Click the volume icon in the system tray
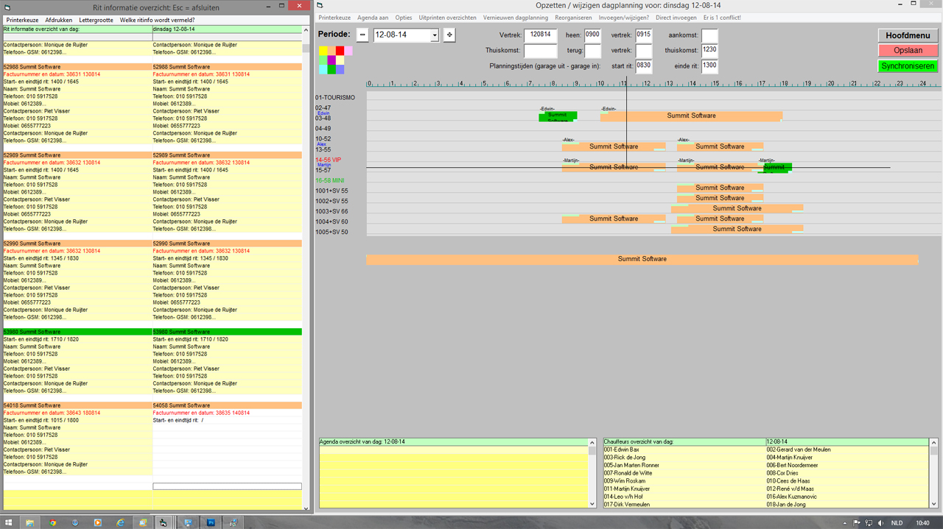This screenshot has height=529, width=943. pos(880,523)
